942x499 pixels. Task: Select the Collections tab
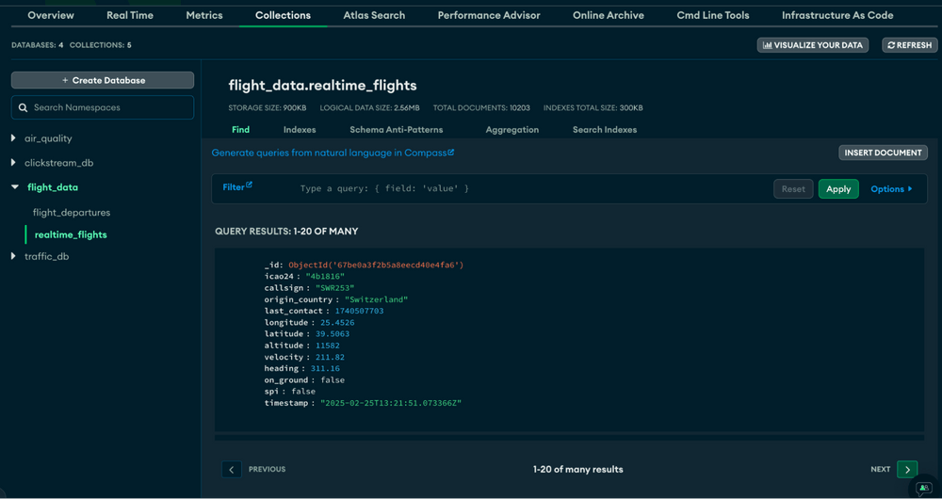(x=283, y=16)
